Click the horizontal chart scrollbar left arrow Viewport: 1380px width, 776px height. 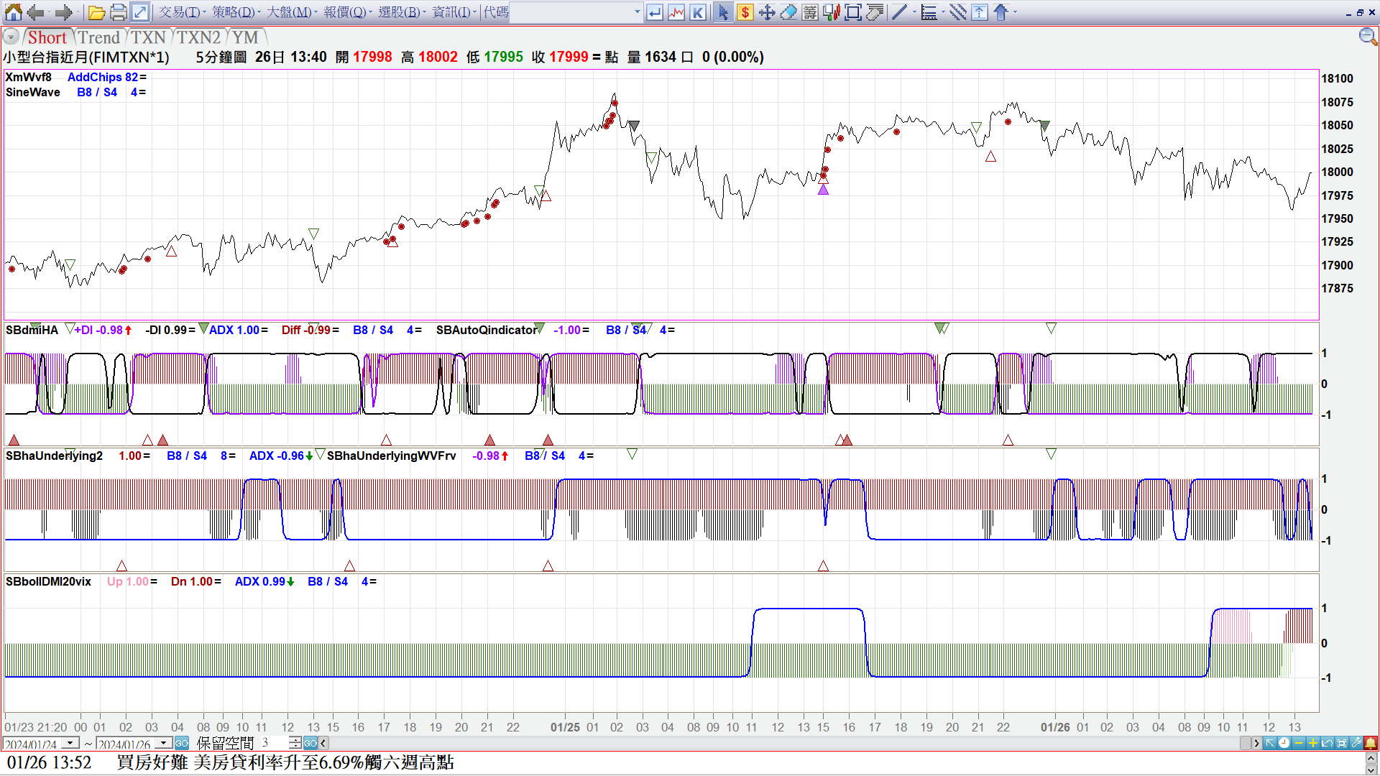coord(323,743)
